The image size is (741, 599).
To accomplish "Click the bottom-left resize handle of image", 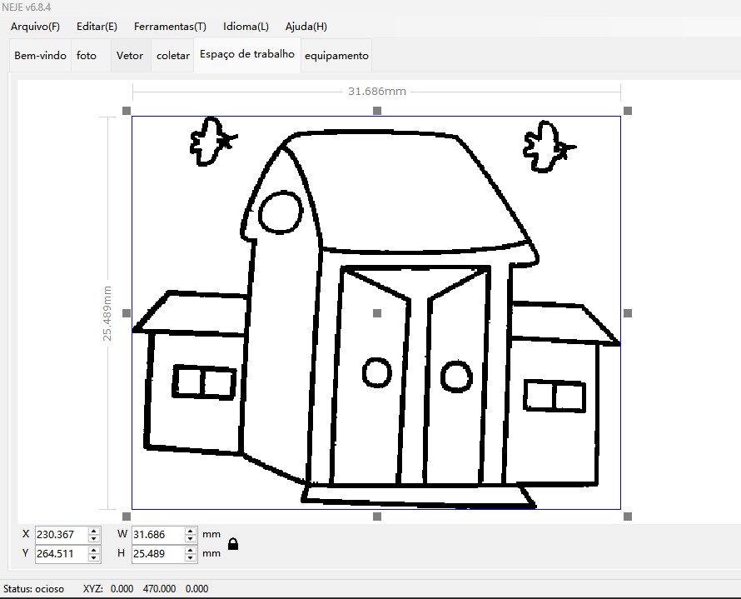I will click(127, 517).
